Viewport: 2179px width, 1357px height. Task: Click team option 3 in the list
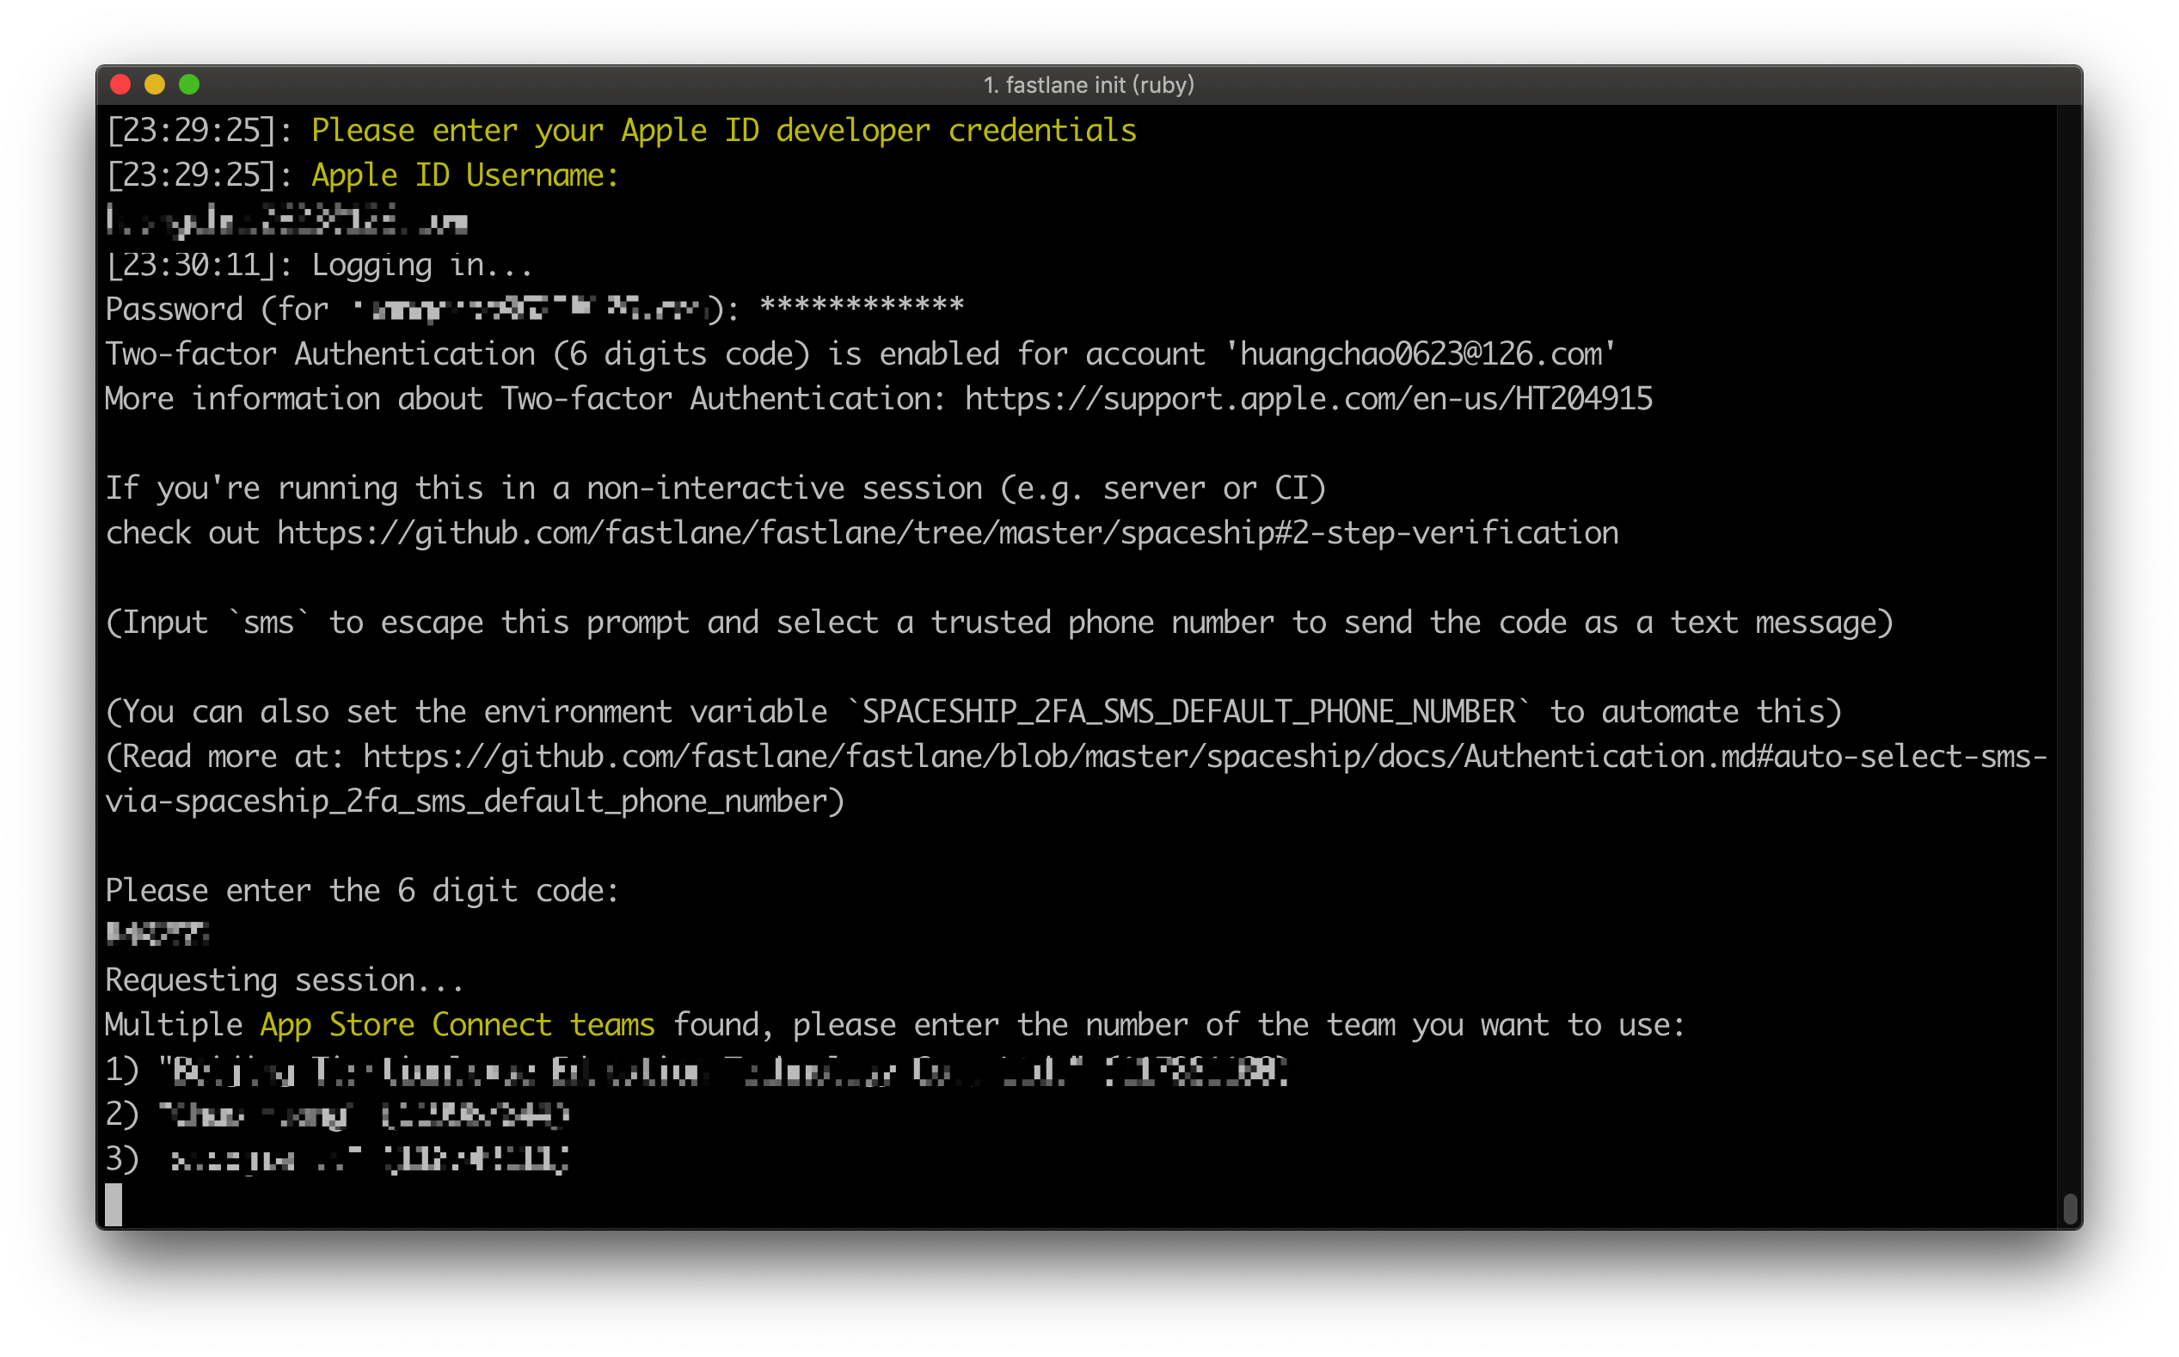337,1159
